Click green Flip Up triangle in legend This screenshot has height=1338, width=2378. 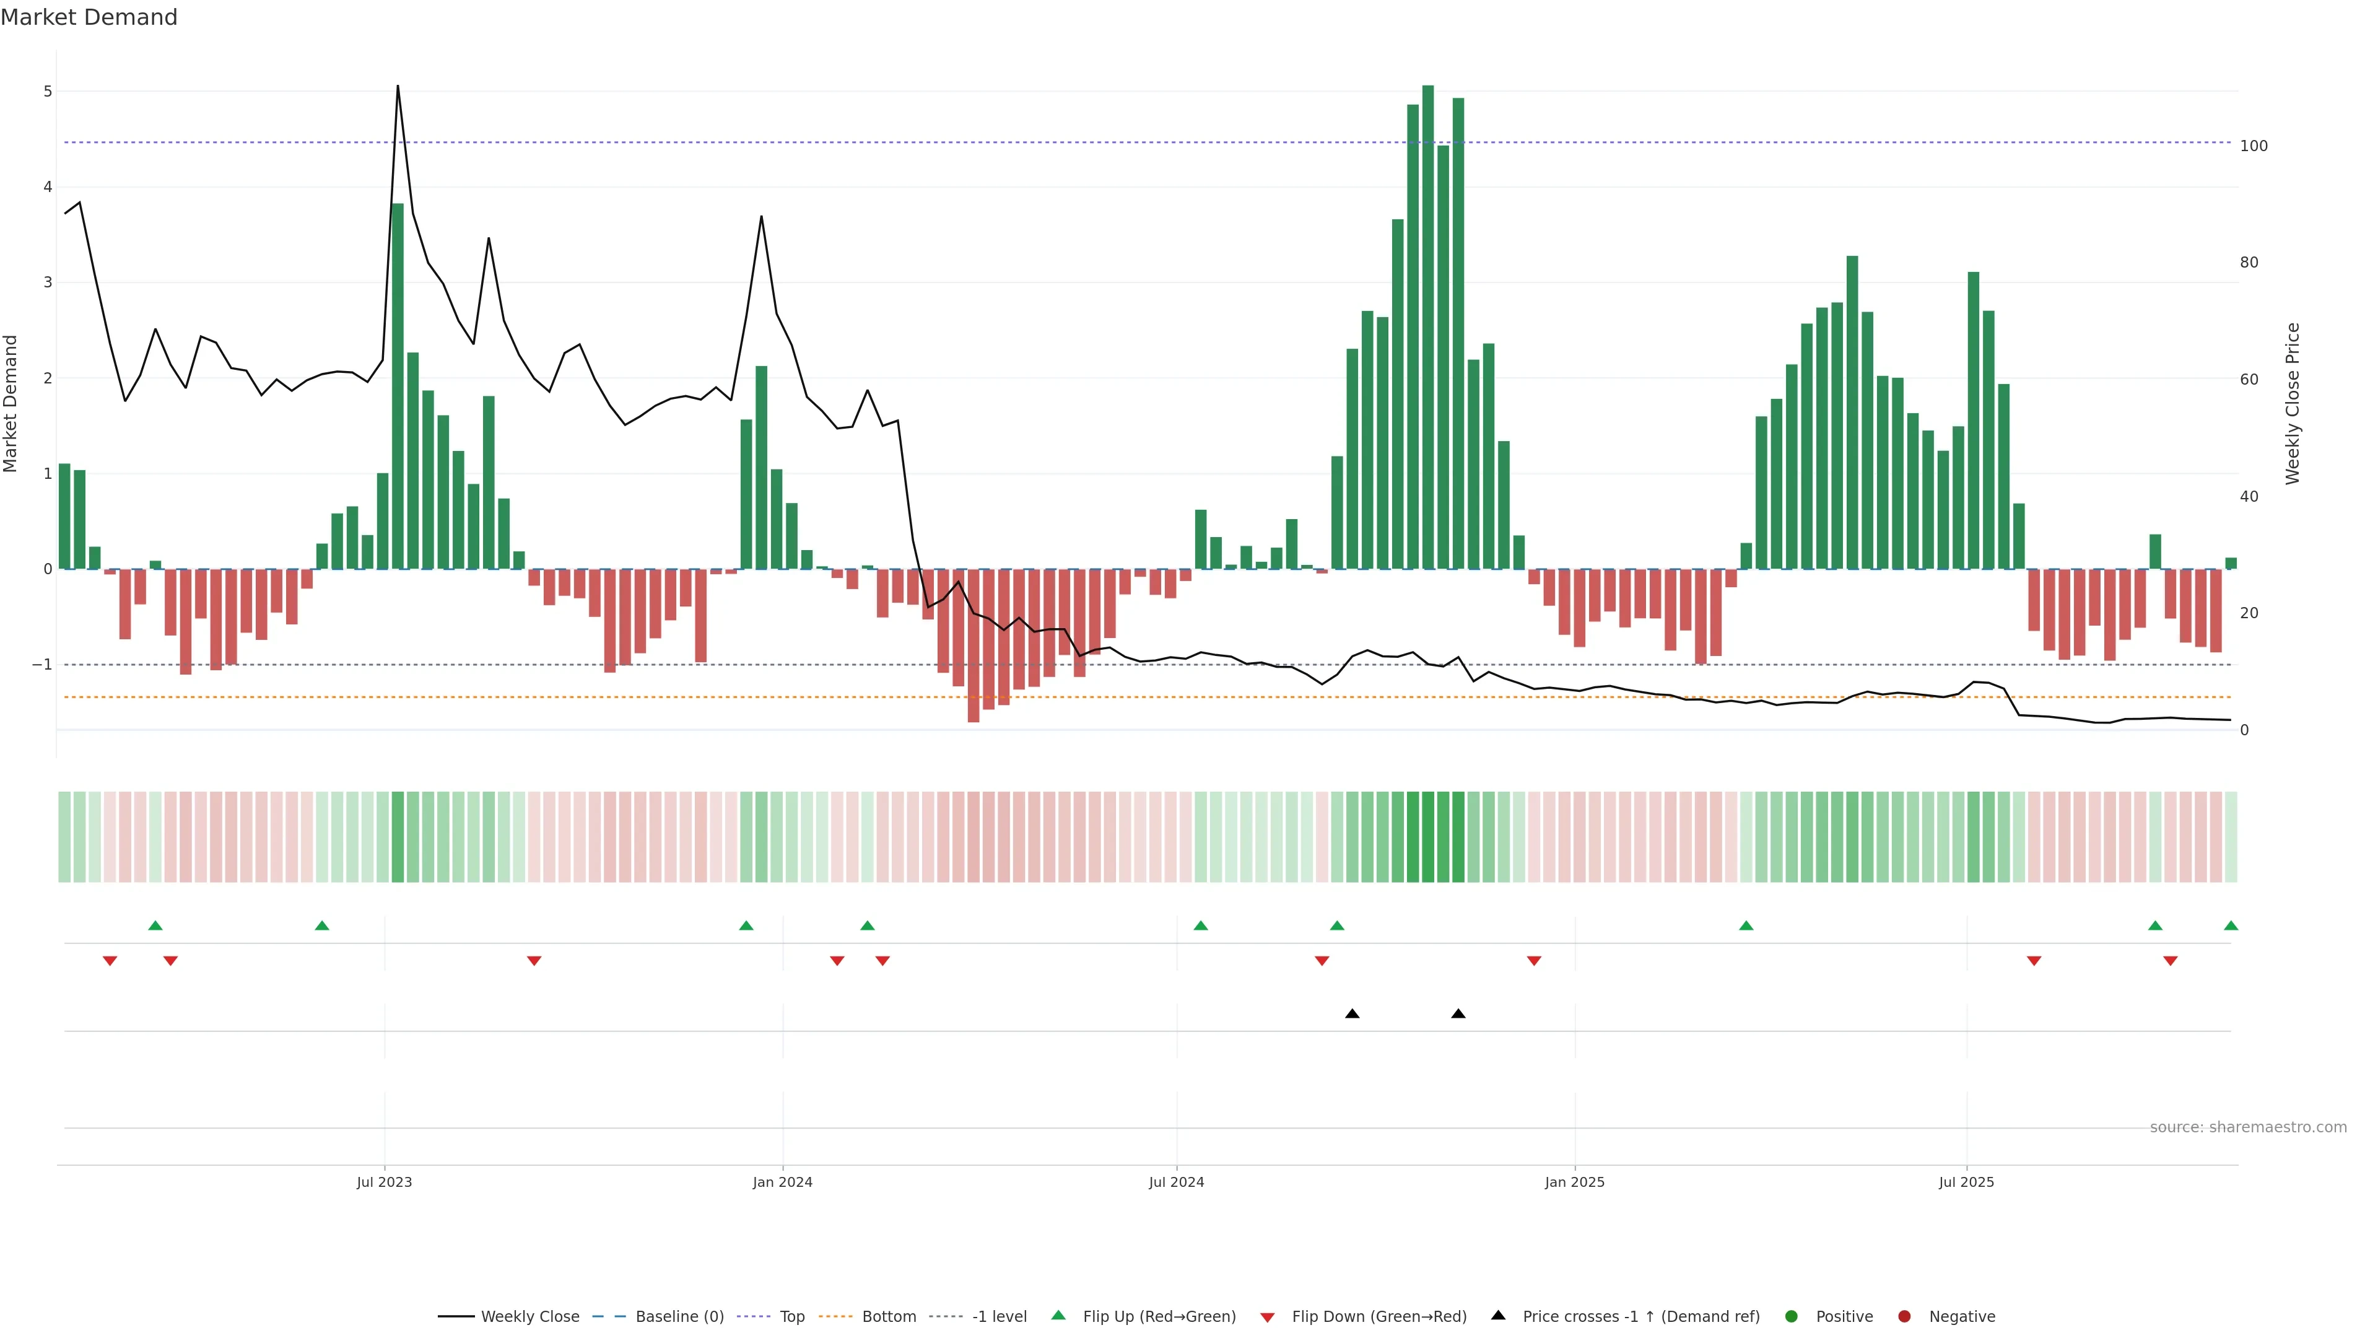click(1059, 1316)
